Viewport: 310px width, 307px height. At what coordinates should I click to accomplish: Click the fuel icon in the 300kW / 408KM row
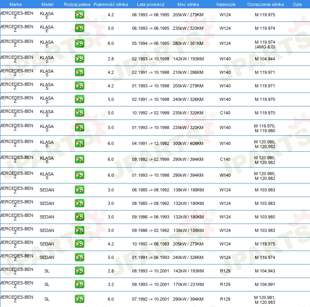[79, 143]
